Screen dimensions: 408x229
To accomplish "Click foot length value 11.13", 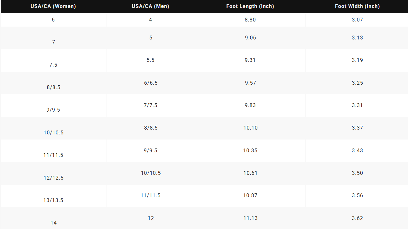I will point(250,218).
